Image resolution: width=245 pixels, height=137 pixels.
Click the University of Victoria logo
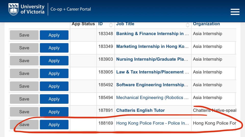[x=27, y=9]
